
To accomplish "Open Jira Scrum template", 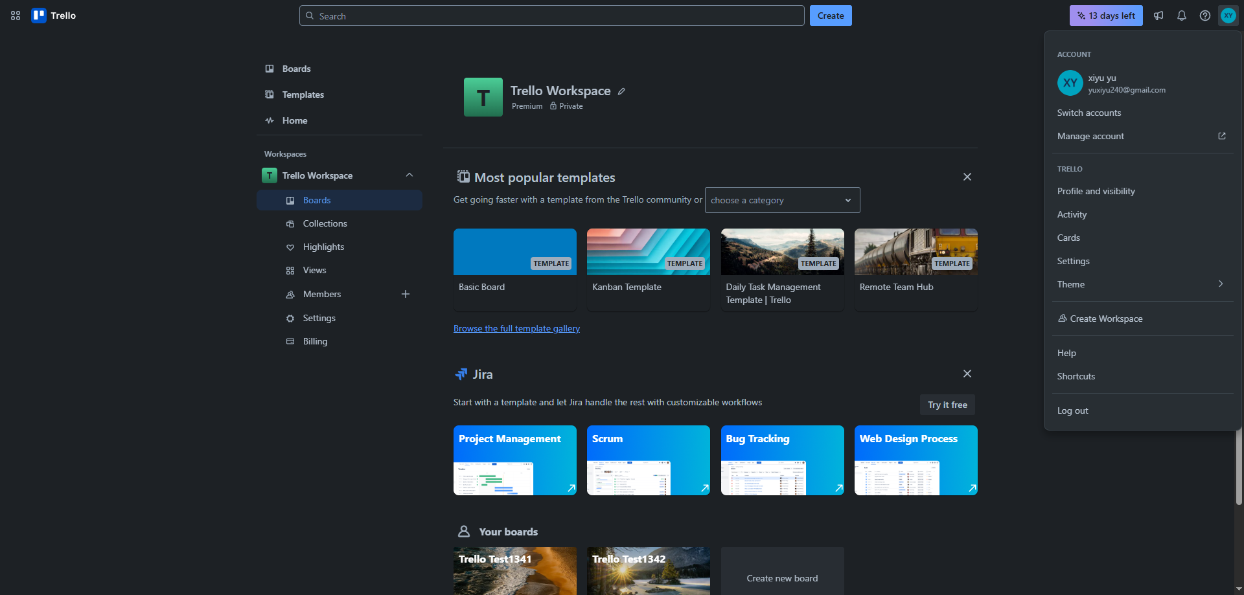I will (x=649, y=460).
